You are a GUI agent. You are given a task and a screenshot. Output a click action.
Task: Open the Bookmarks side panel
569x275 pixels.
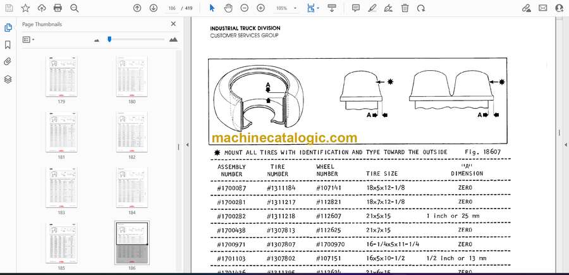(x=8, y=45)
